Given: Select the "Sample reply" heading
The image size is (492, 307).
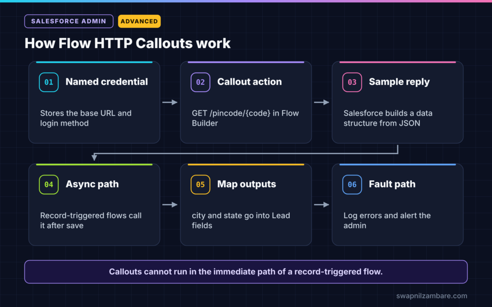Looking at the screenshot, I should tap(399, 82).
